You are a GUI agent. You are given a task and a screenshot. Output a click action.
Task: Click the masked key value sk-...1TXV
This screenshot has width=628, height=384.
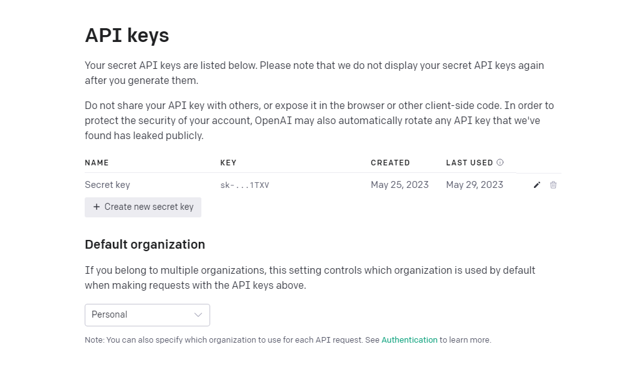tap(245, 185)
